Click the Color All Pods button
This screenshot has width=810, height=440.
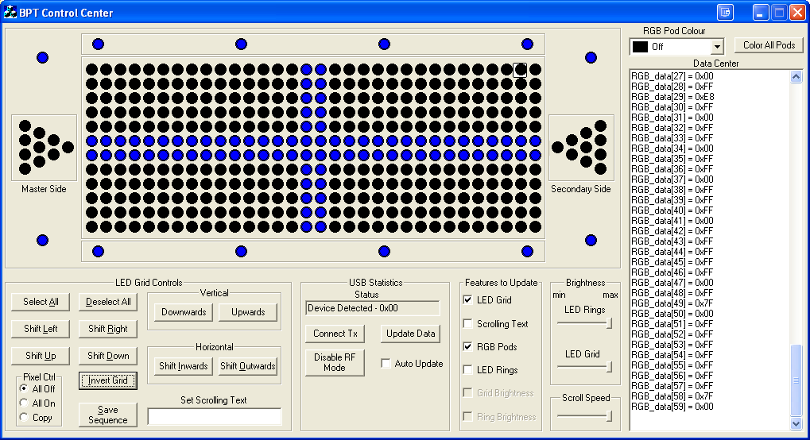click(769, 45)
